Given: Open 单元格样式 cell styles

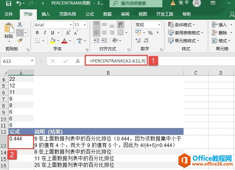Looking at the screenshot, I should point(184,41).
